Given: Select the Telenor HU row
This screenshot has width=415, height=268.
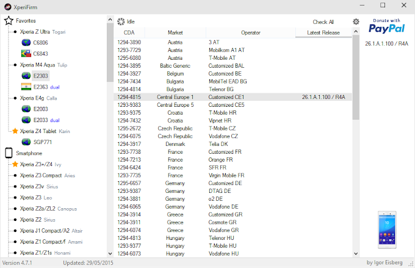Looking at the screenshot, I should click(x=233, y=238).
